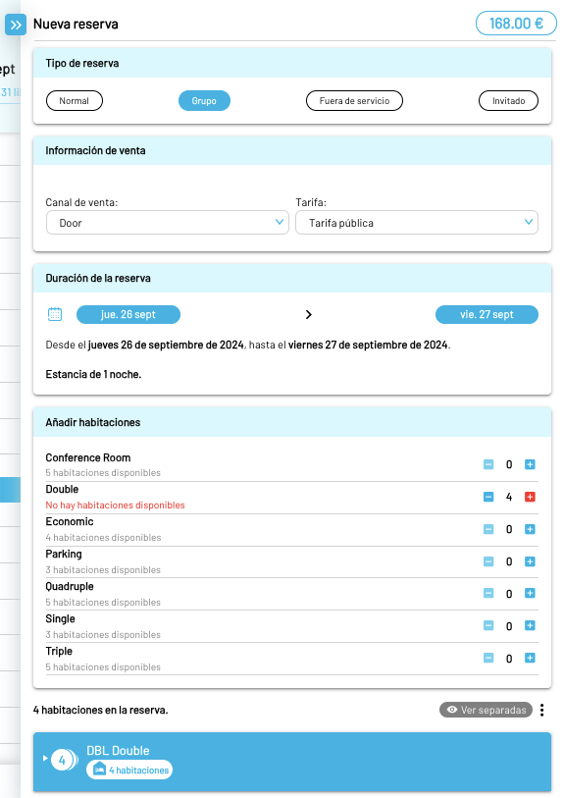The width and height of the screenshot is (564, 798).
Task: Open the calendar date picker icon
Action: [55, 314]
